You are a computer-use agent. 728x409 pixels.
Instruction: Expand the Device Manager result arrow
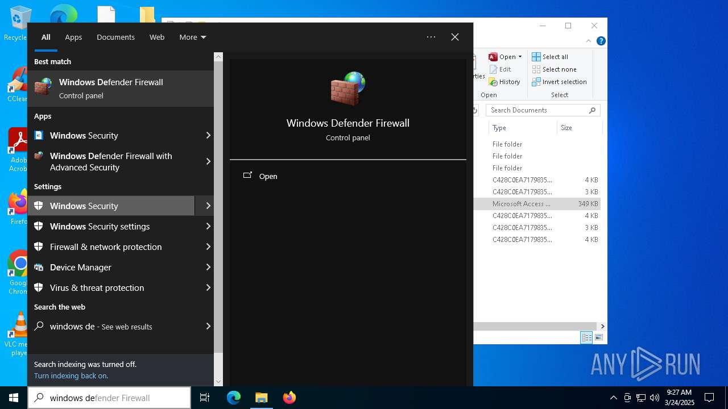(x=208, y=267)
